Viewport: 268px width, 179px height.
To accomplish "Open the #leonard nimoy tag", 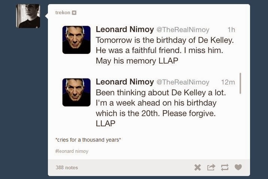I will coord(71,151).
